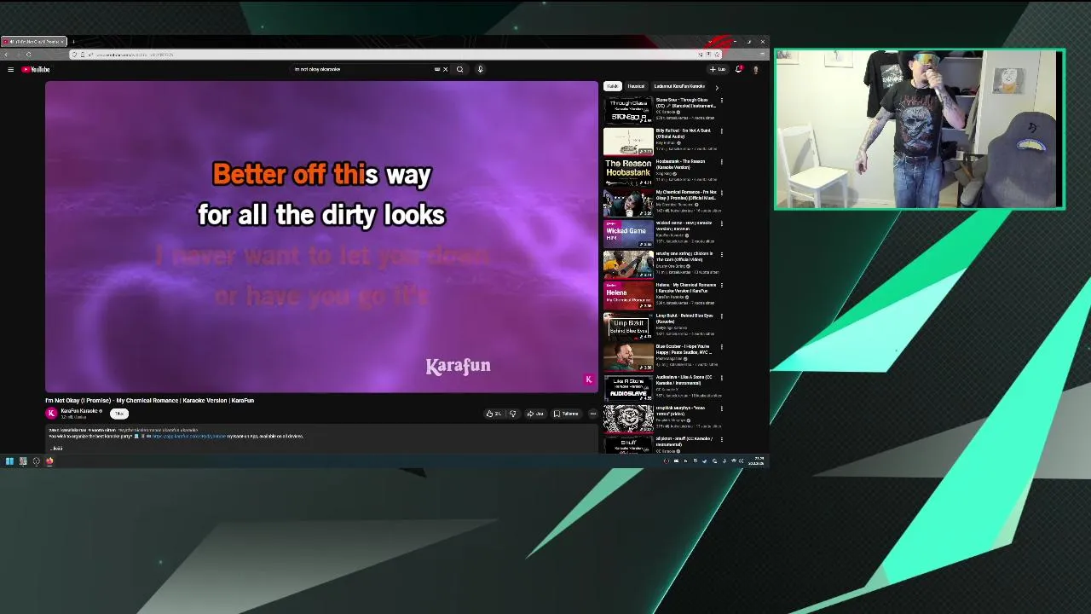
Task: Like the karaoke video
Action: [494, 414]
